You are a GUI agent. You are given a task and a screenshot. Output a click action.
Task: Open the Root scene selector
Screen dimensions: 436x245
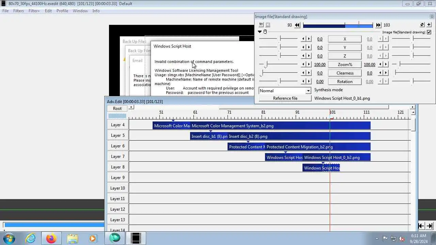click(117, 109)
